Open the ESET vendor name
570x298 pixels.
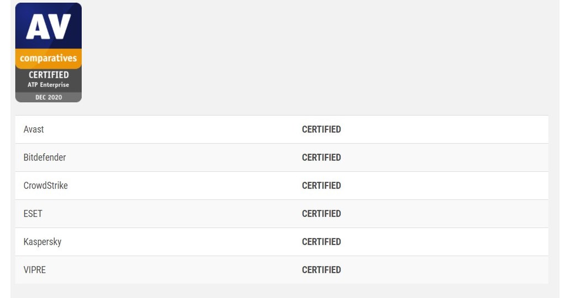tap(33, 214)
